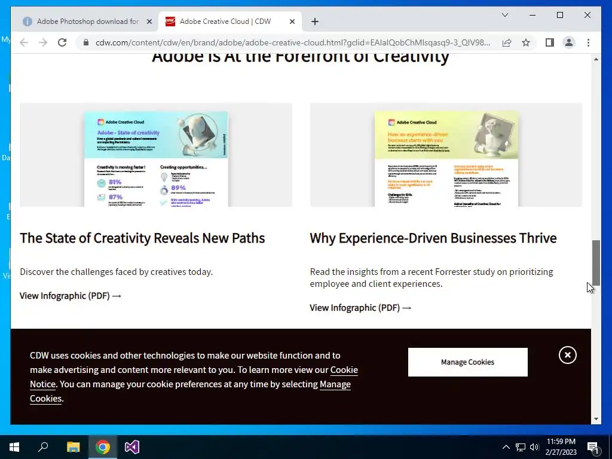Open the Chrome side panel
The height and width of the screenshot is (459, 612).
click(550, 42)
